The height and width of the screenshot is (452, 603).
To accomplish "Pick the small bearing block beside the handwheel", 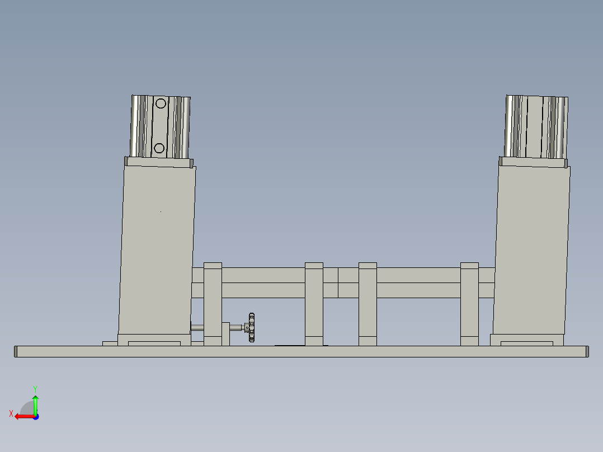I will pyautogui.click(x=226, y=334).
